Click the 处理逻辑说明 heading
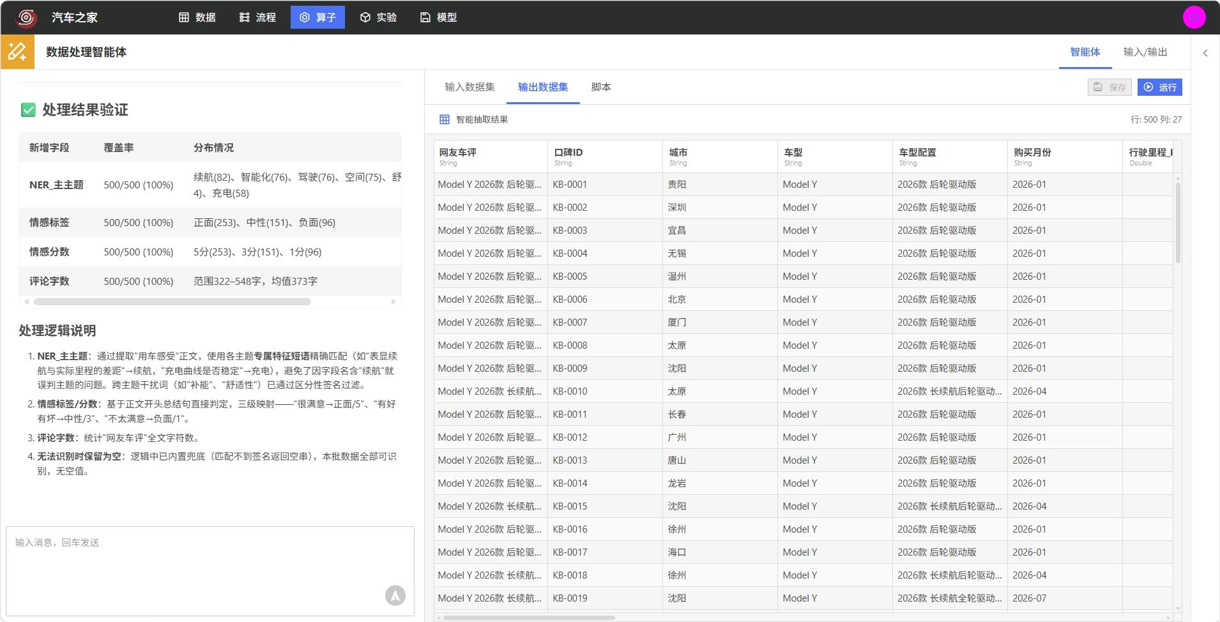1220x622 pixels. (57, 330)
